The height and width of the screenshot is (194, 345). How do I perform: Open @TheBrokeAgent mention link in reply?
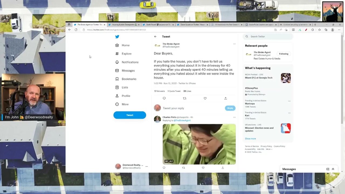(x=182, y=120)
